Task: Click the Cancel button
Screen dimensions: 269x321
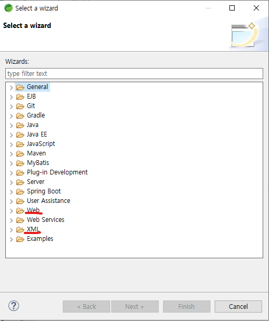Action: (238, 306)
